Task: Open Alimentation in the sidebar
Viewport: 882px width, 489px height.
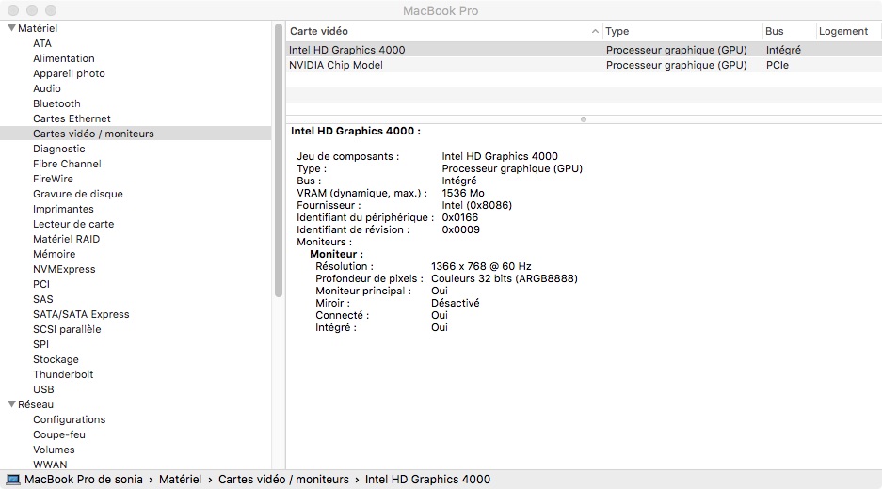Action: pos(64,58)
